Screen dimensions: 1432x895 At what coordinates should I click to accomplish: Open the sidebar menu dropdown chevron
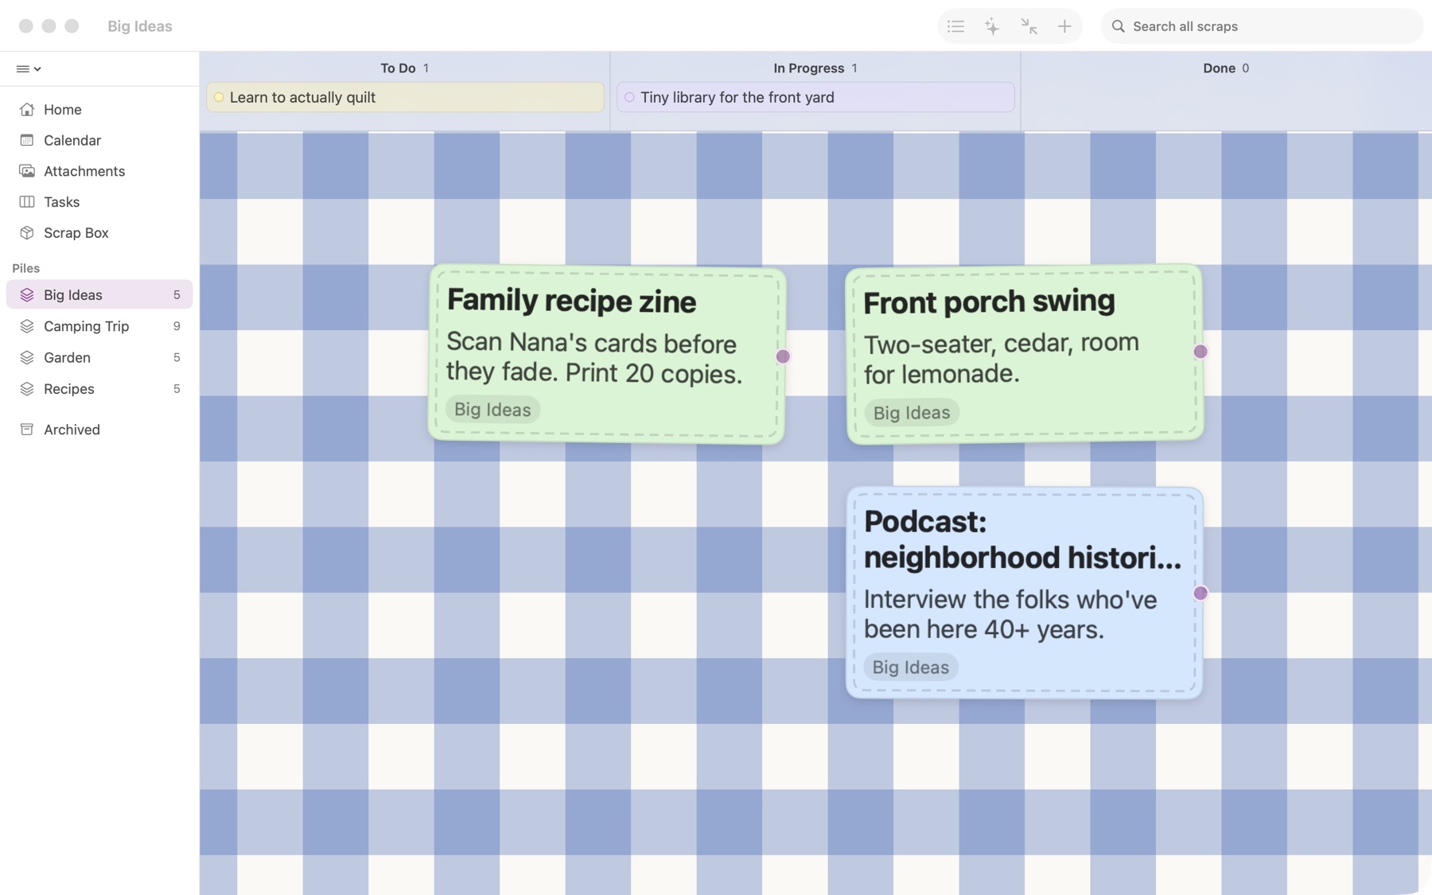(x=37, y=69)
